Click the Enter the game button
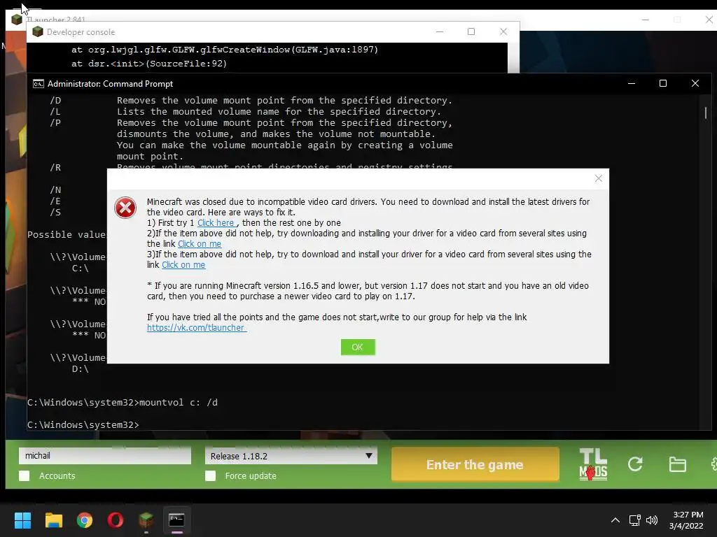 (x=475, y=464)
